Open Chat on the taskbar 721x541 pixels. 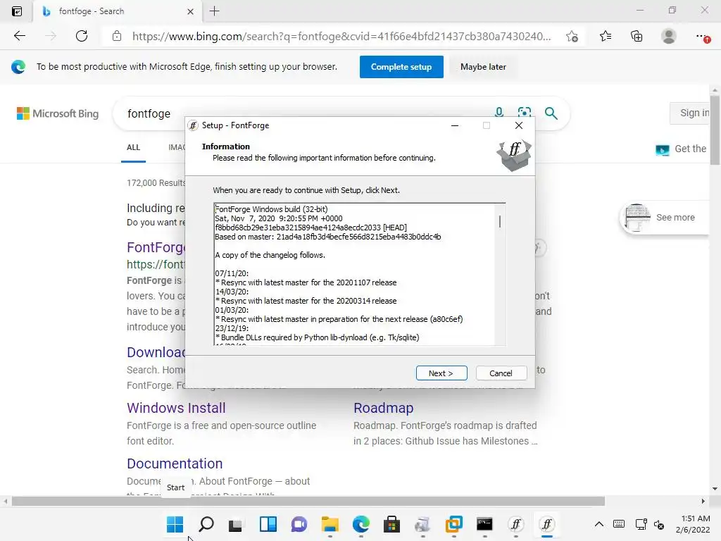[299, 524]
